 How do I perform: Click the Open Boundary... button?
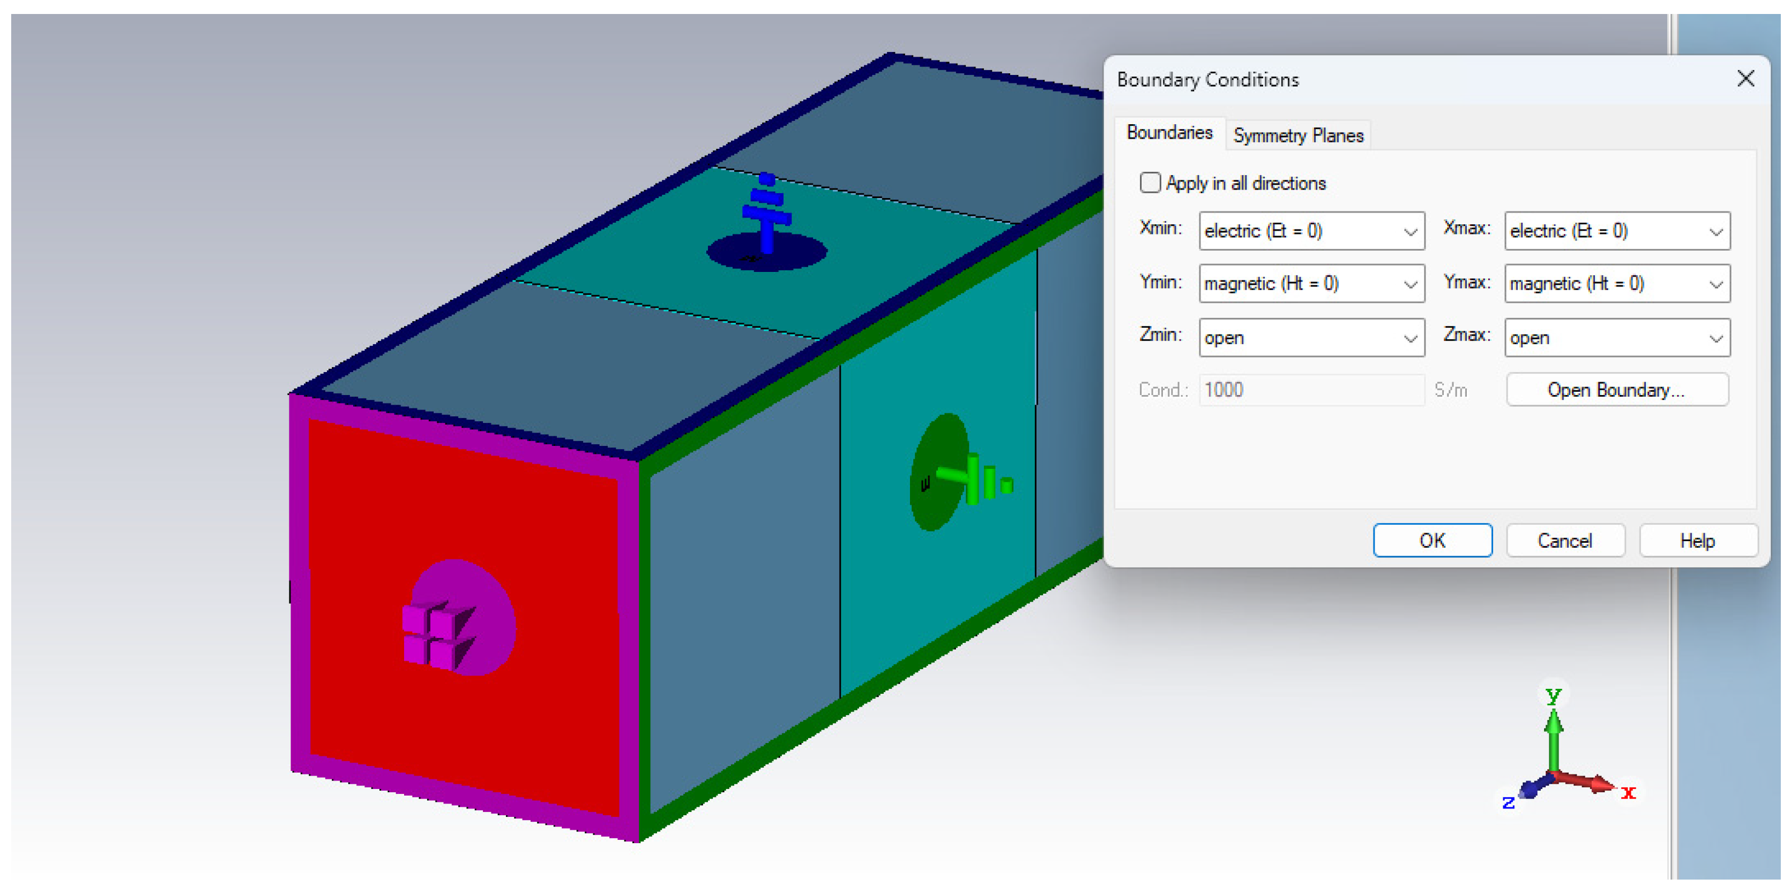pos(1617,390)
